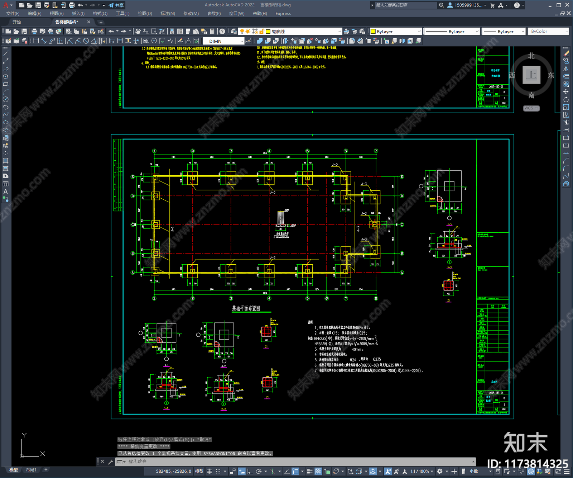
Task: Open the ByLayer color dropdown
Action: click(396, 32)
